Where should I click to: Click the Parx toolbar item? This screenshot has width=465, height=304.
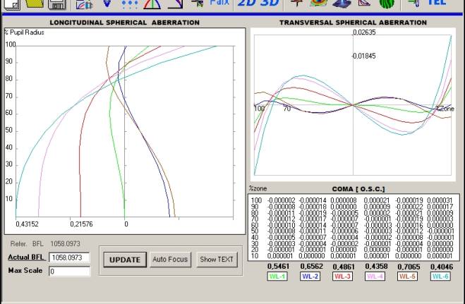click(219, 3)
